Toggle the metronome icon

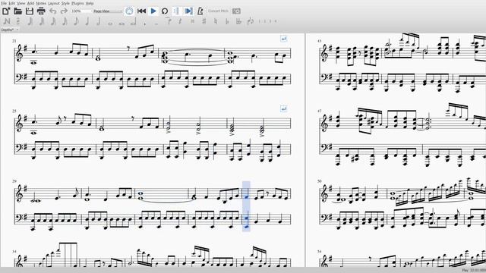coord(200,11)
